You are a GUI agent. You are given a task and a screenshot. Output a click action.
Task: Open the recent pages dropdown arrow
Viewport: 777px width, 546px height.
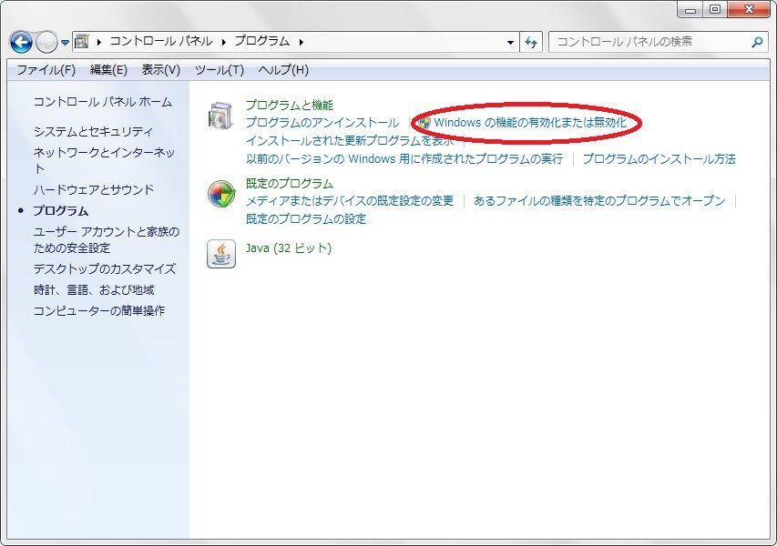65,43
